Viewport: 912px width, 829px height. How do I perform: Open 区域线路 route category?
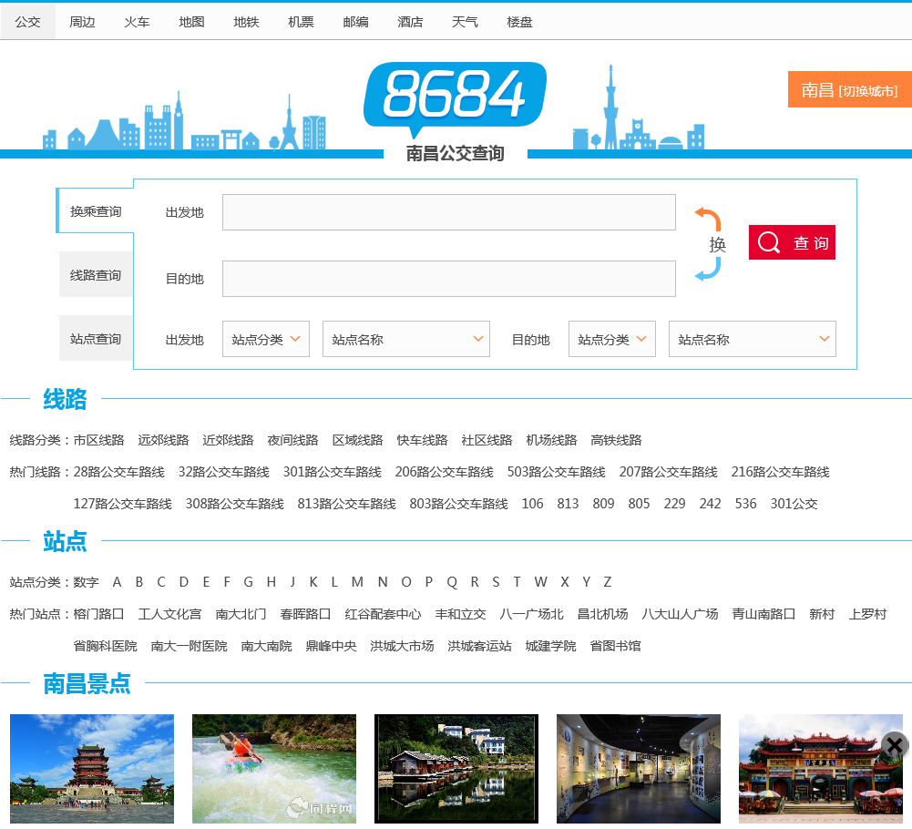point(358,440)
